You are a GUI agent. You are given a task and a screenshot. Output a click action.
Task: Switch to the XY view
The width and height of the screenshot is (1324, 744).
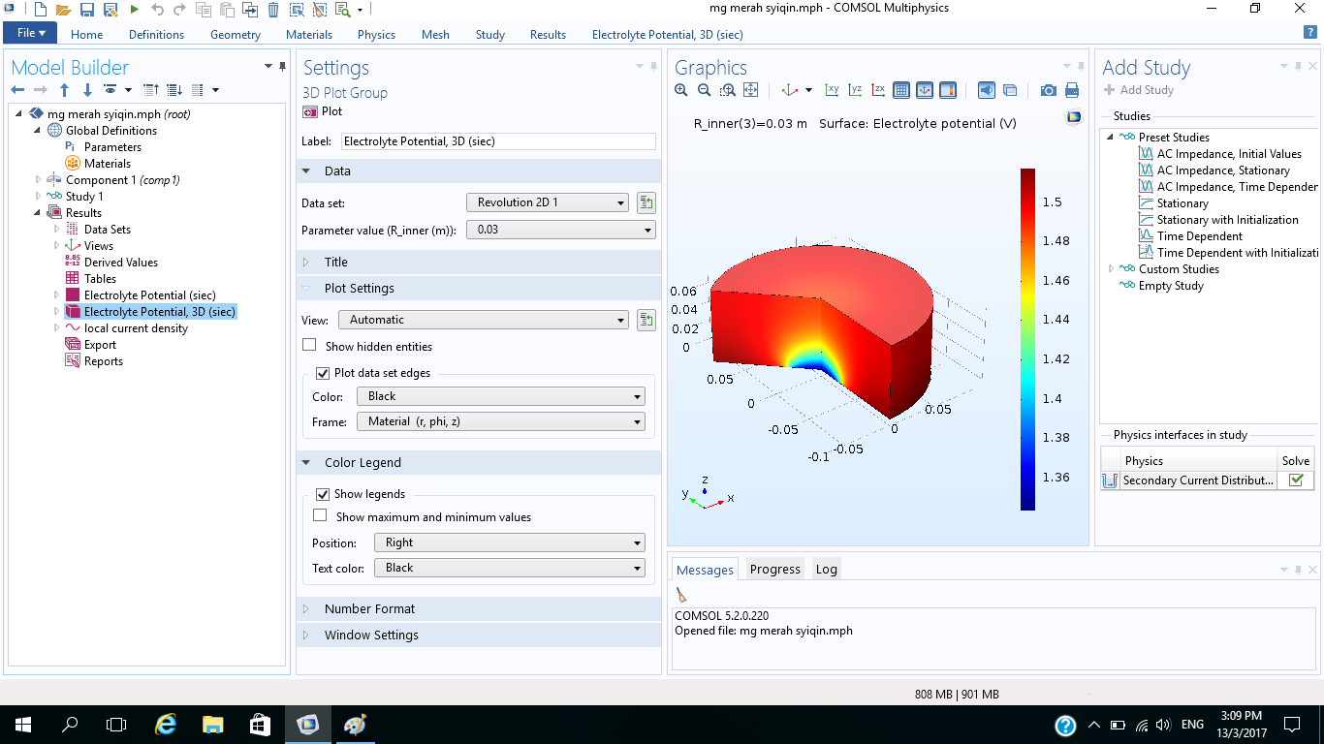[x=832, y=90]
